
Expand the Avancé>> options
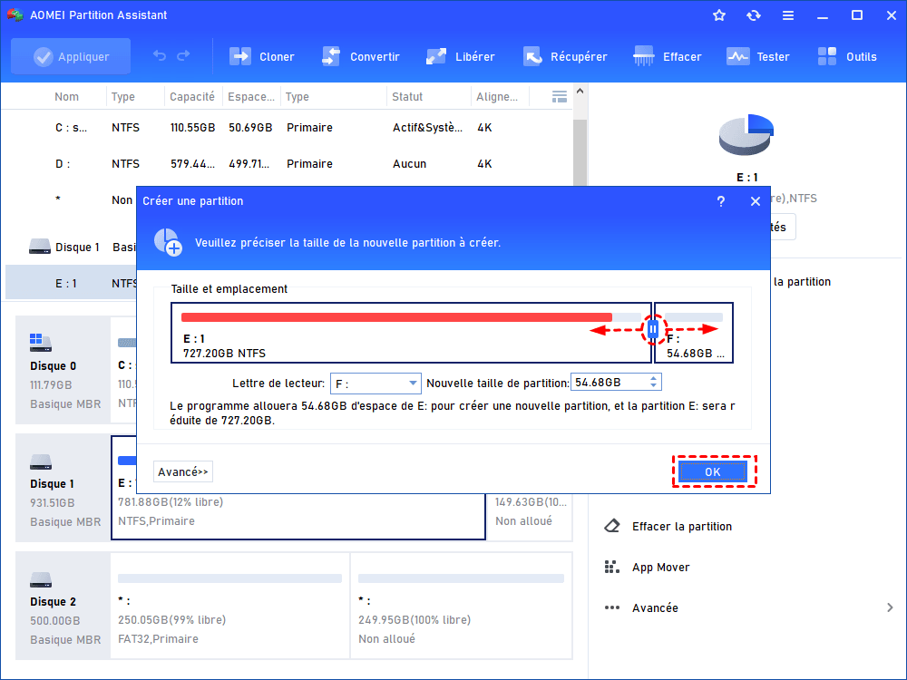[183, 471]
